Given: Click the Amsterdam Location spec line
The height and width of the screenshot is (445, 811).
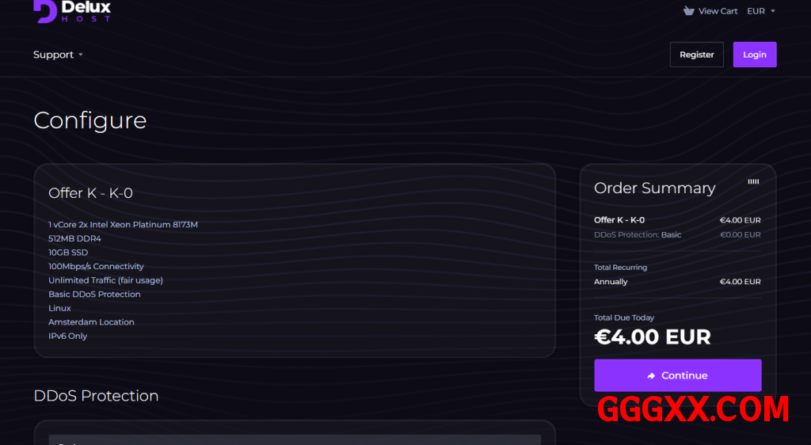Looking at the screenshot, I should pos(91,322).
